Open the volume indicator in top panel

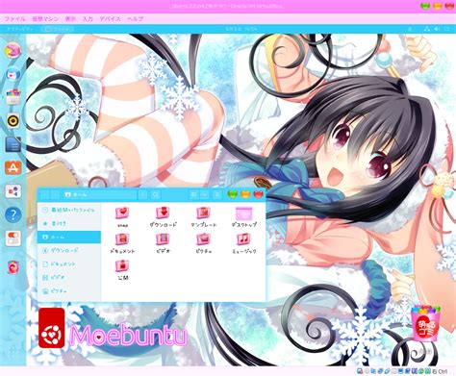click(x=437, y=29)
